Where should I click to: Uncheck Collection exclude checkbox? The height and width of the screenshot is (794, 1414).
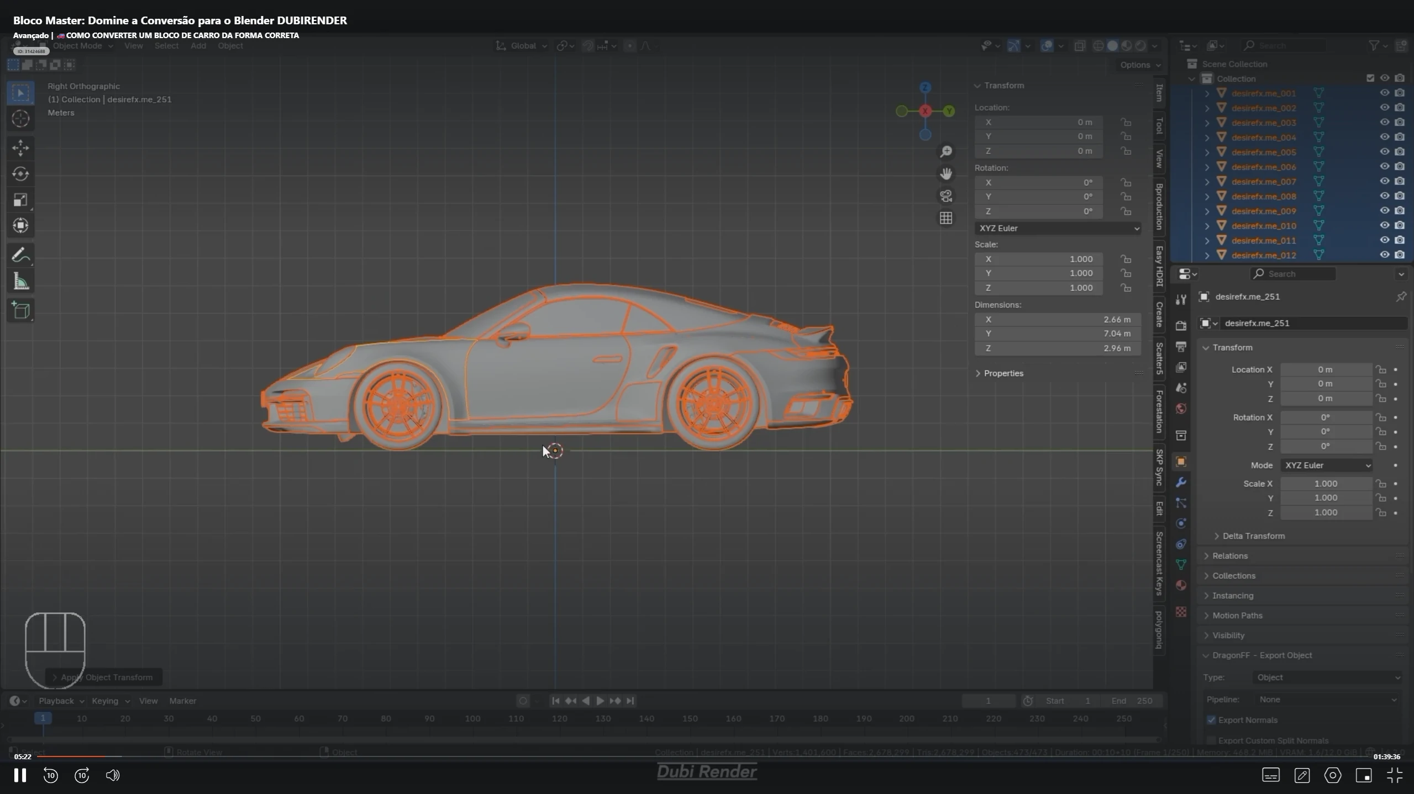[1370, 78]
